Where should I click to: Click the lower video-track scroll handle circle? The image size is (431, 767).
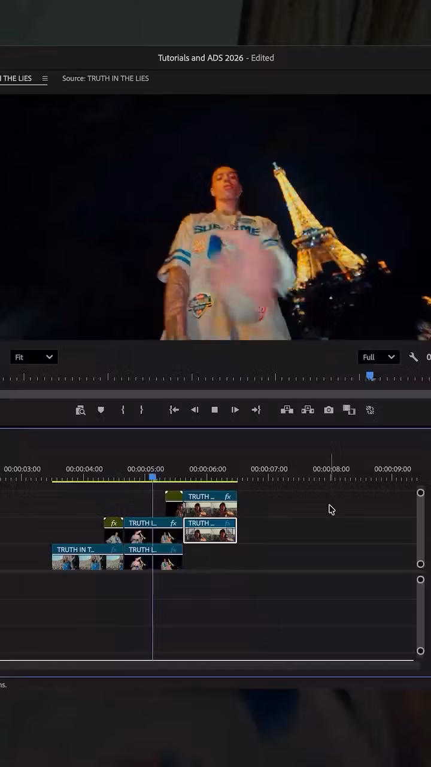[420, 564]
